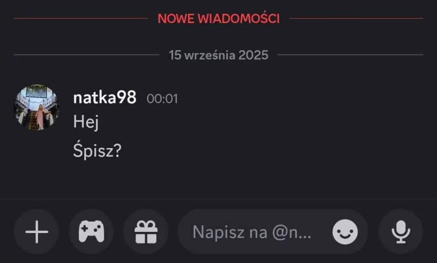The height and width of the screenshot is (263, 437).
Task: Open the plus attachment menu
Action: [x=37, y=231]
